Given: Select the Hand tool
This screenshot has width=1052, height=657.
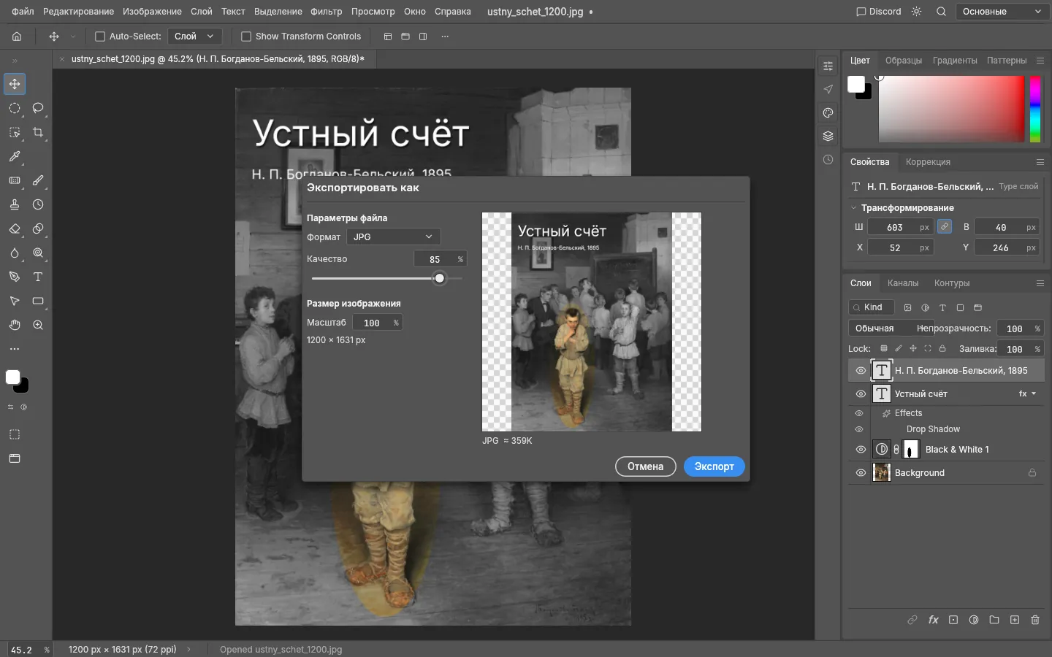Looking at the screenshot, I should click(15, 325).
